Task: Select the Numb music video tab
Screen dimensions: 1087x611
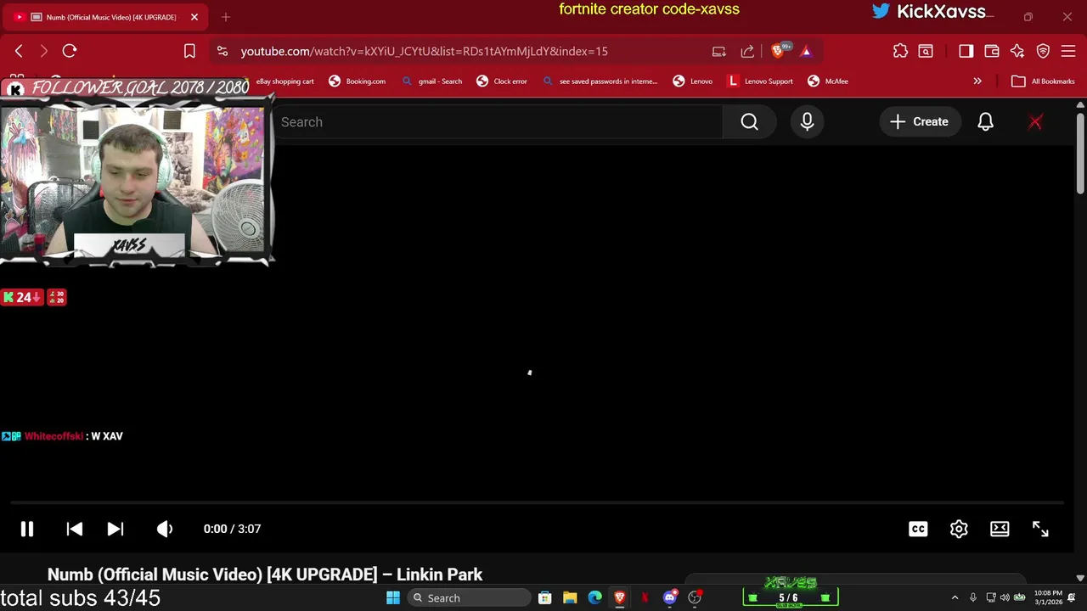Action: (x=106, y=17)
